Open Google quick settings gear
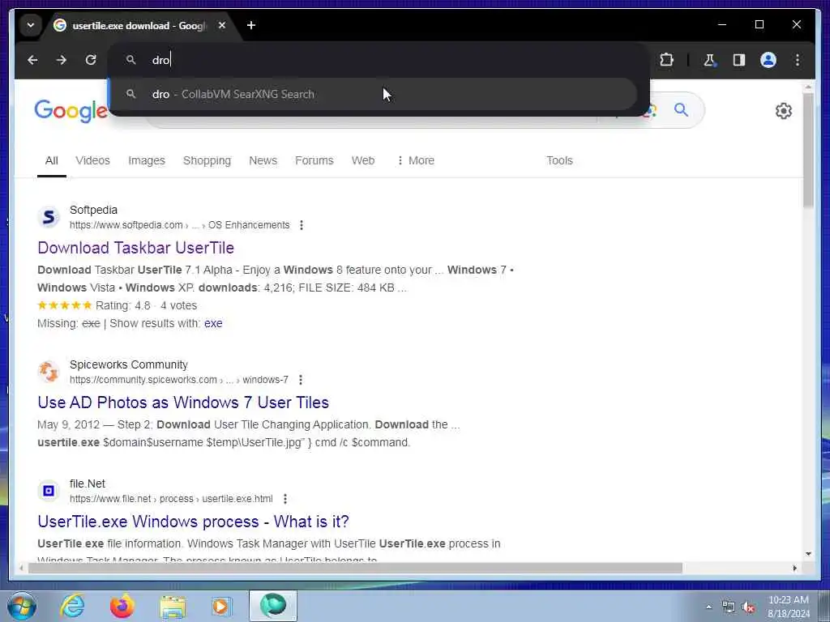830x622 pixels. tap(784, 111)
